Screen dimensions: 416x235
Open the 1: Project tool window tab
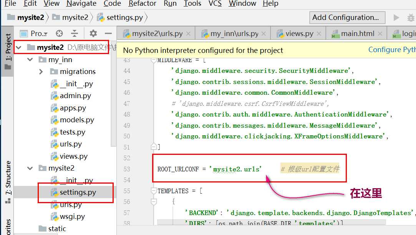pyautogui.click(x=7, y=51)
